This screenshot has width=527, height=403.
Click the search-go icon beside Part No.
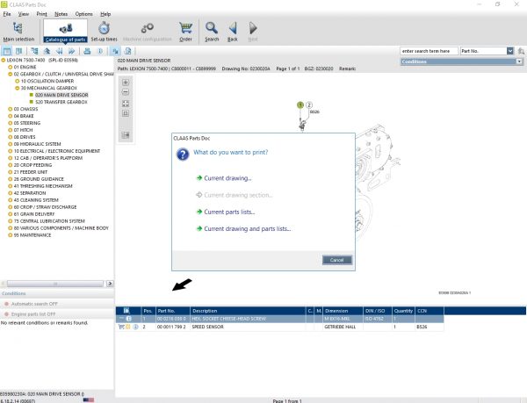coord(521,51)
